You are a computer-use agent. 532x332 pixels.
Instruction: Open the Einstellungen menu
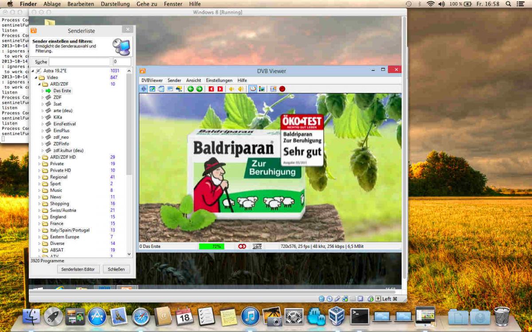[x=219, y=81]
